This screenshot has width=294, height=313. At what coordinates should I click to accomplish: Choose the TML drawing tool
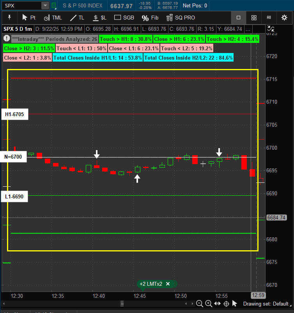click(52, 18)
